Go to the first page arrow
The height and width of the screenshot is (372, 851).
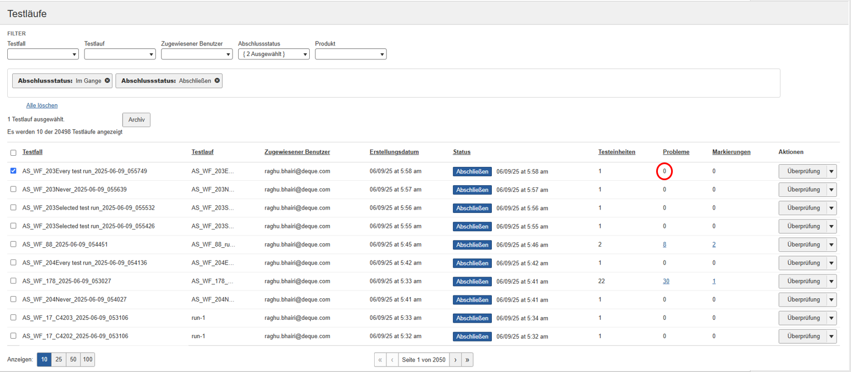(x=380, y=360)
